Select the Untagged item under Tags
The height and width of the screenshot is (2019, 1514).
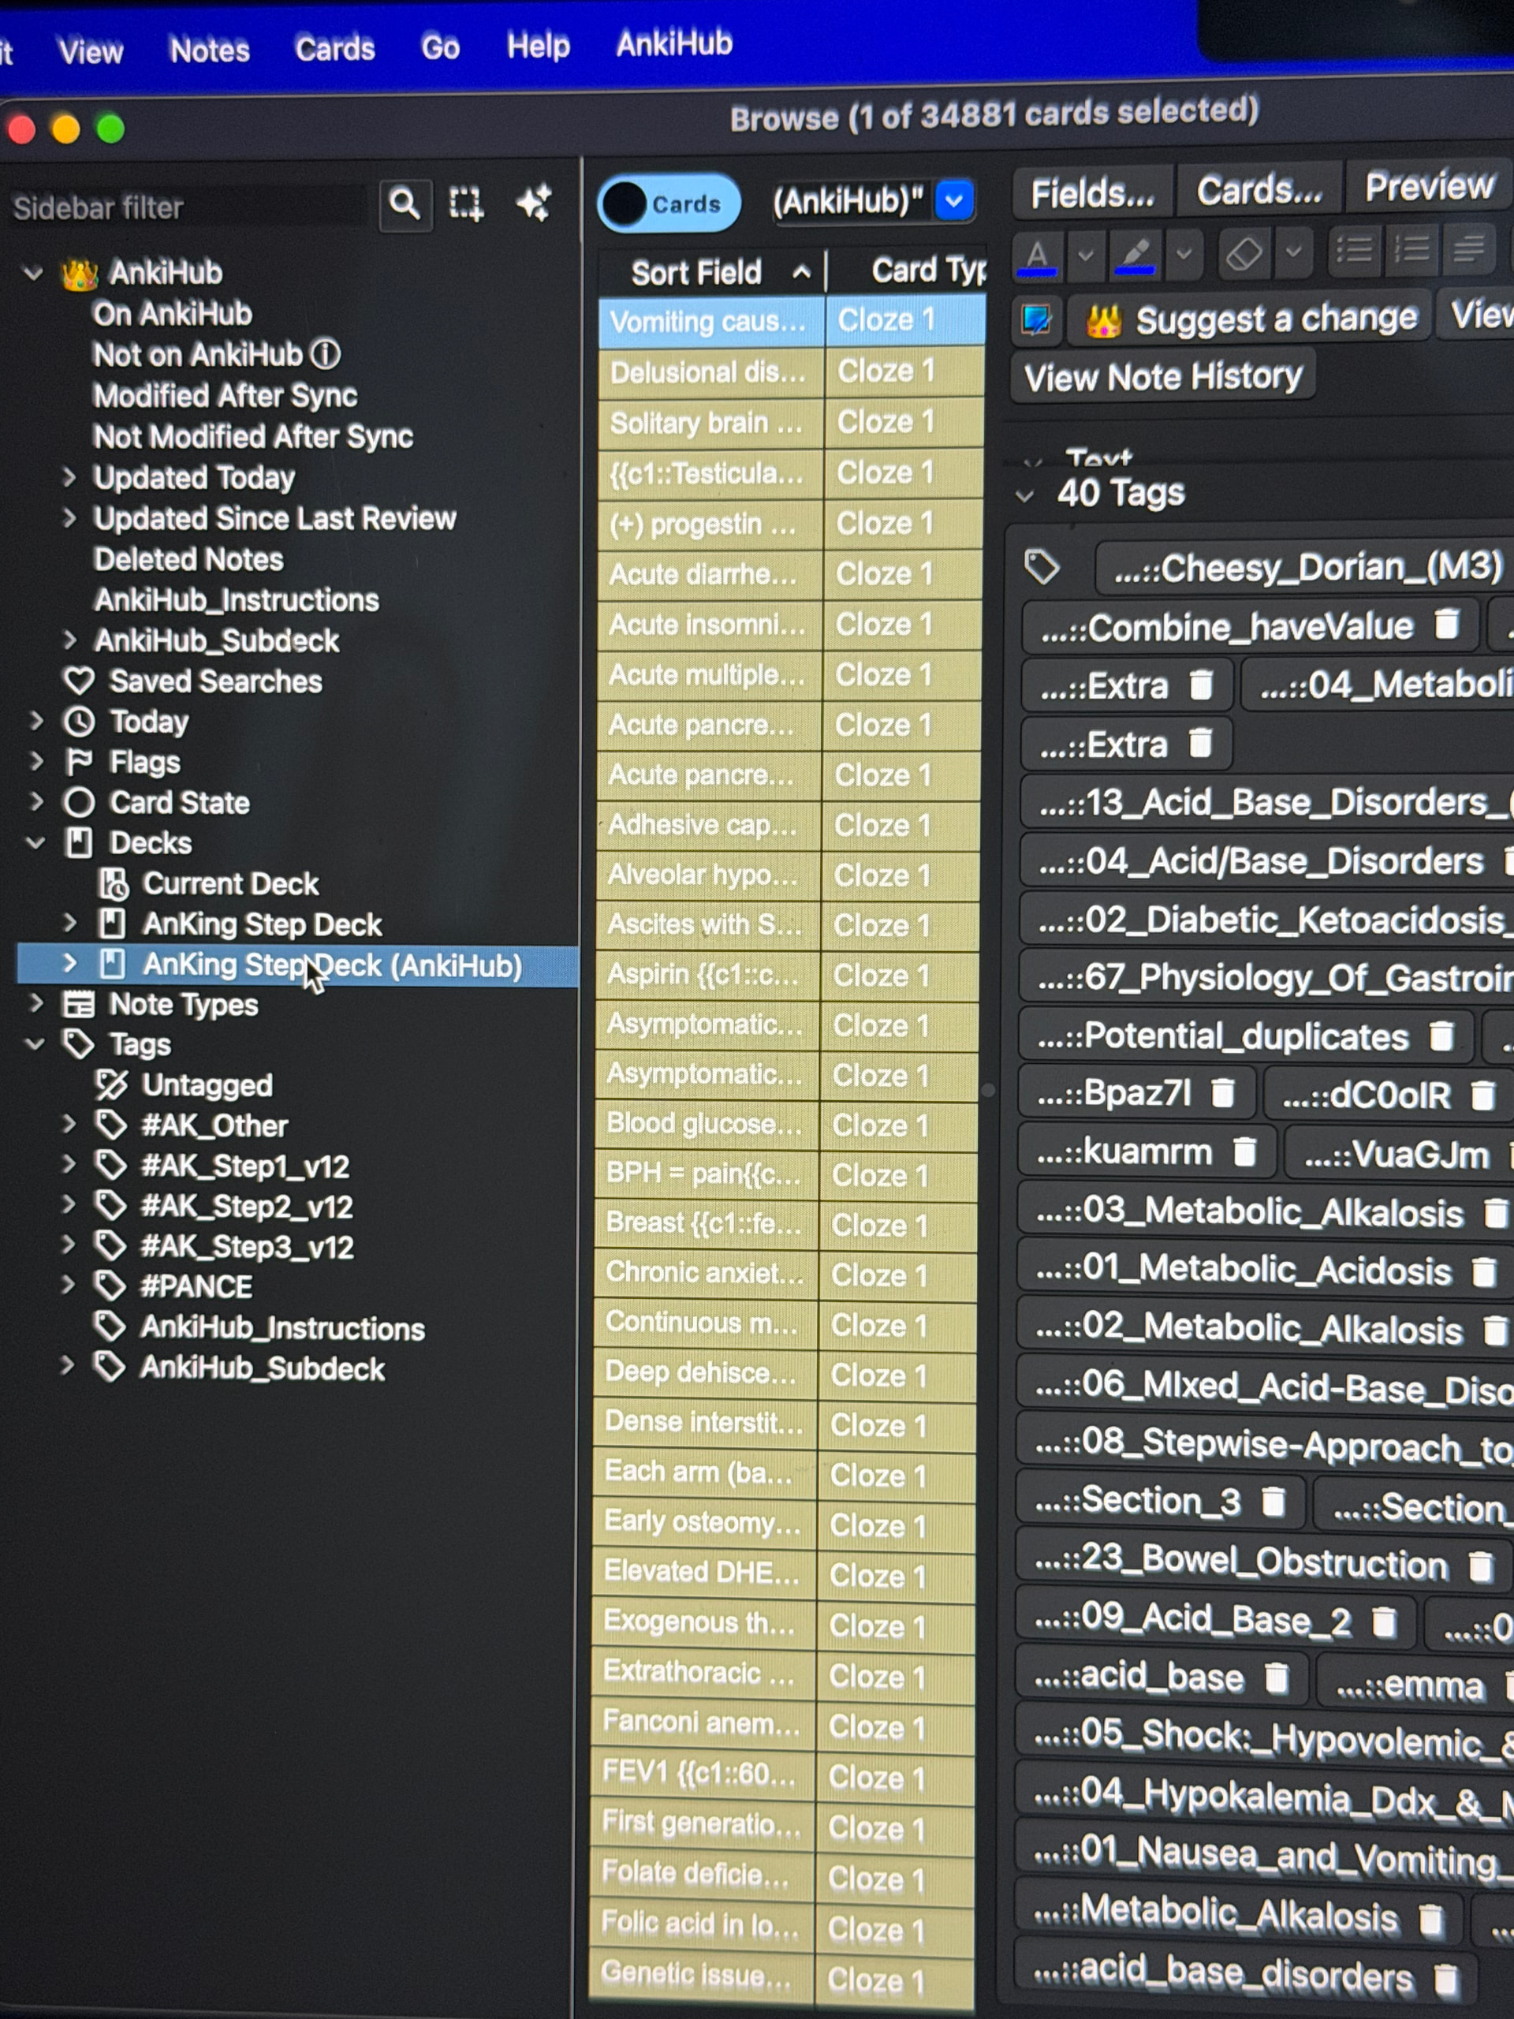point(207,1084)
